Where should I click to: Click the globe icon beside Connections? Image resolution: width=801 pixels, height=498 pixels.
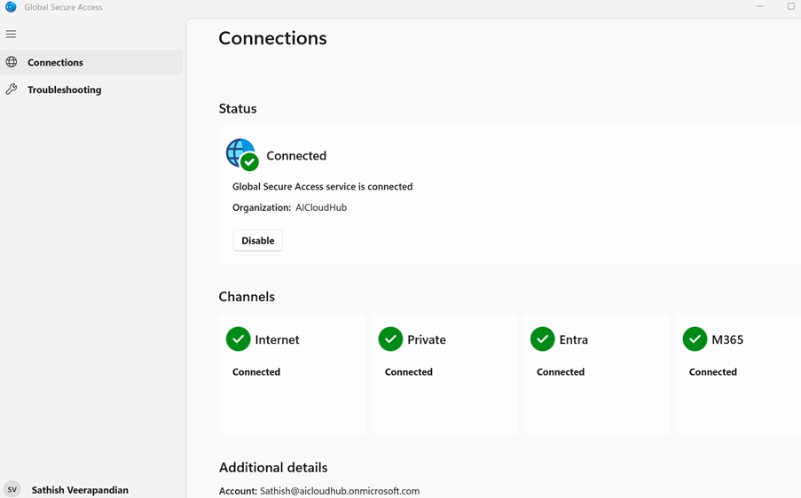tap(12, 62)
